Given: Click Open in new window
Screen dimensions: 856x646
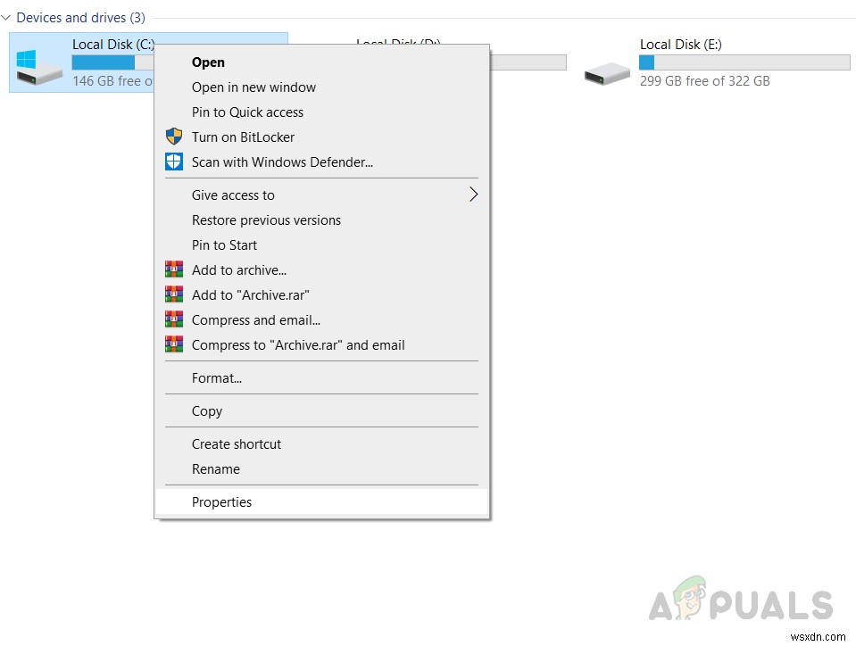Looking at the screenshot, I should 253,87.
